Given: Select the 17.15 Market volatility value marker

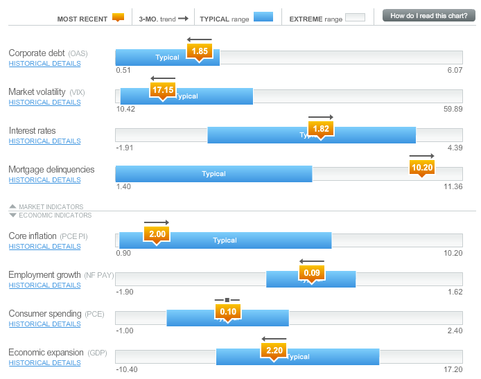Looking at the screenshot, I should click(x=163, y=91).
